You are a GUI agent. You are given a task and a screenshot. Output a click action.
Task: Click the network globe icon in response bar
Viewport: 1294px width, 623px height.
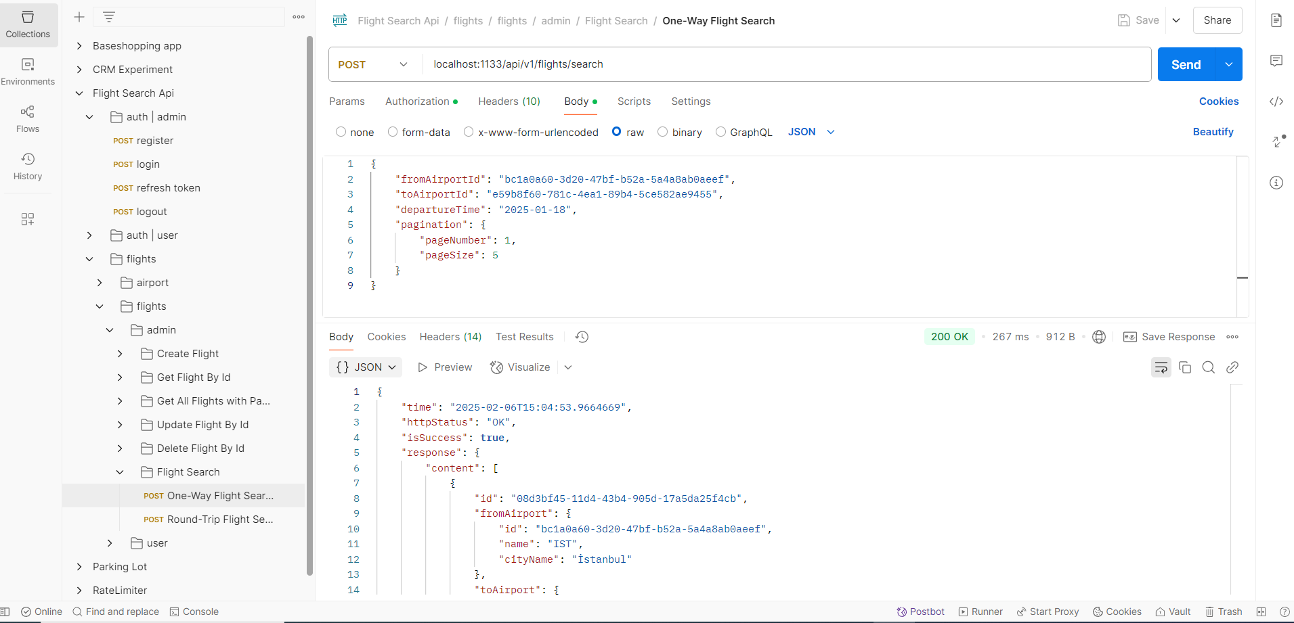pos(1099,337)
